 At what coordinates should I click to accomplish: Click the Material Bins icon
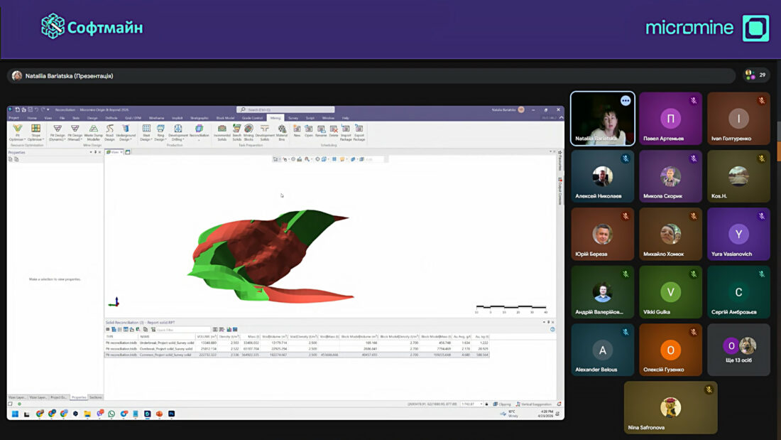[282, 132]
